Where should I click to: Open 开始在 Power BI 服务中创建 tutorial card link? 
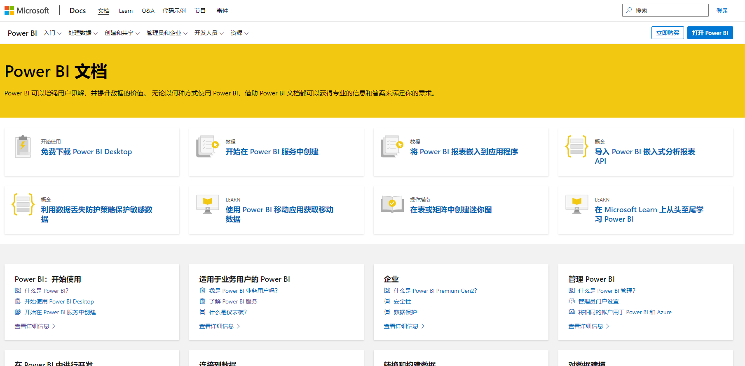tap(272, 152)
